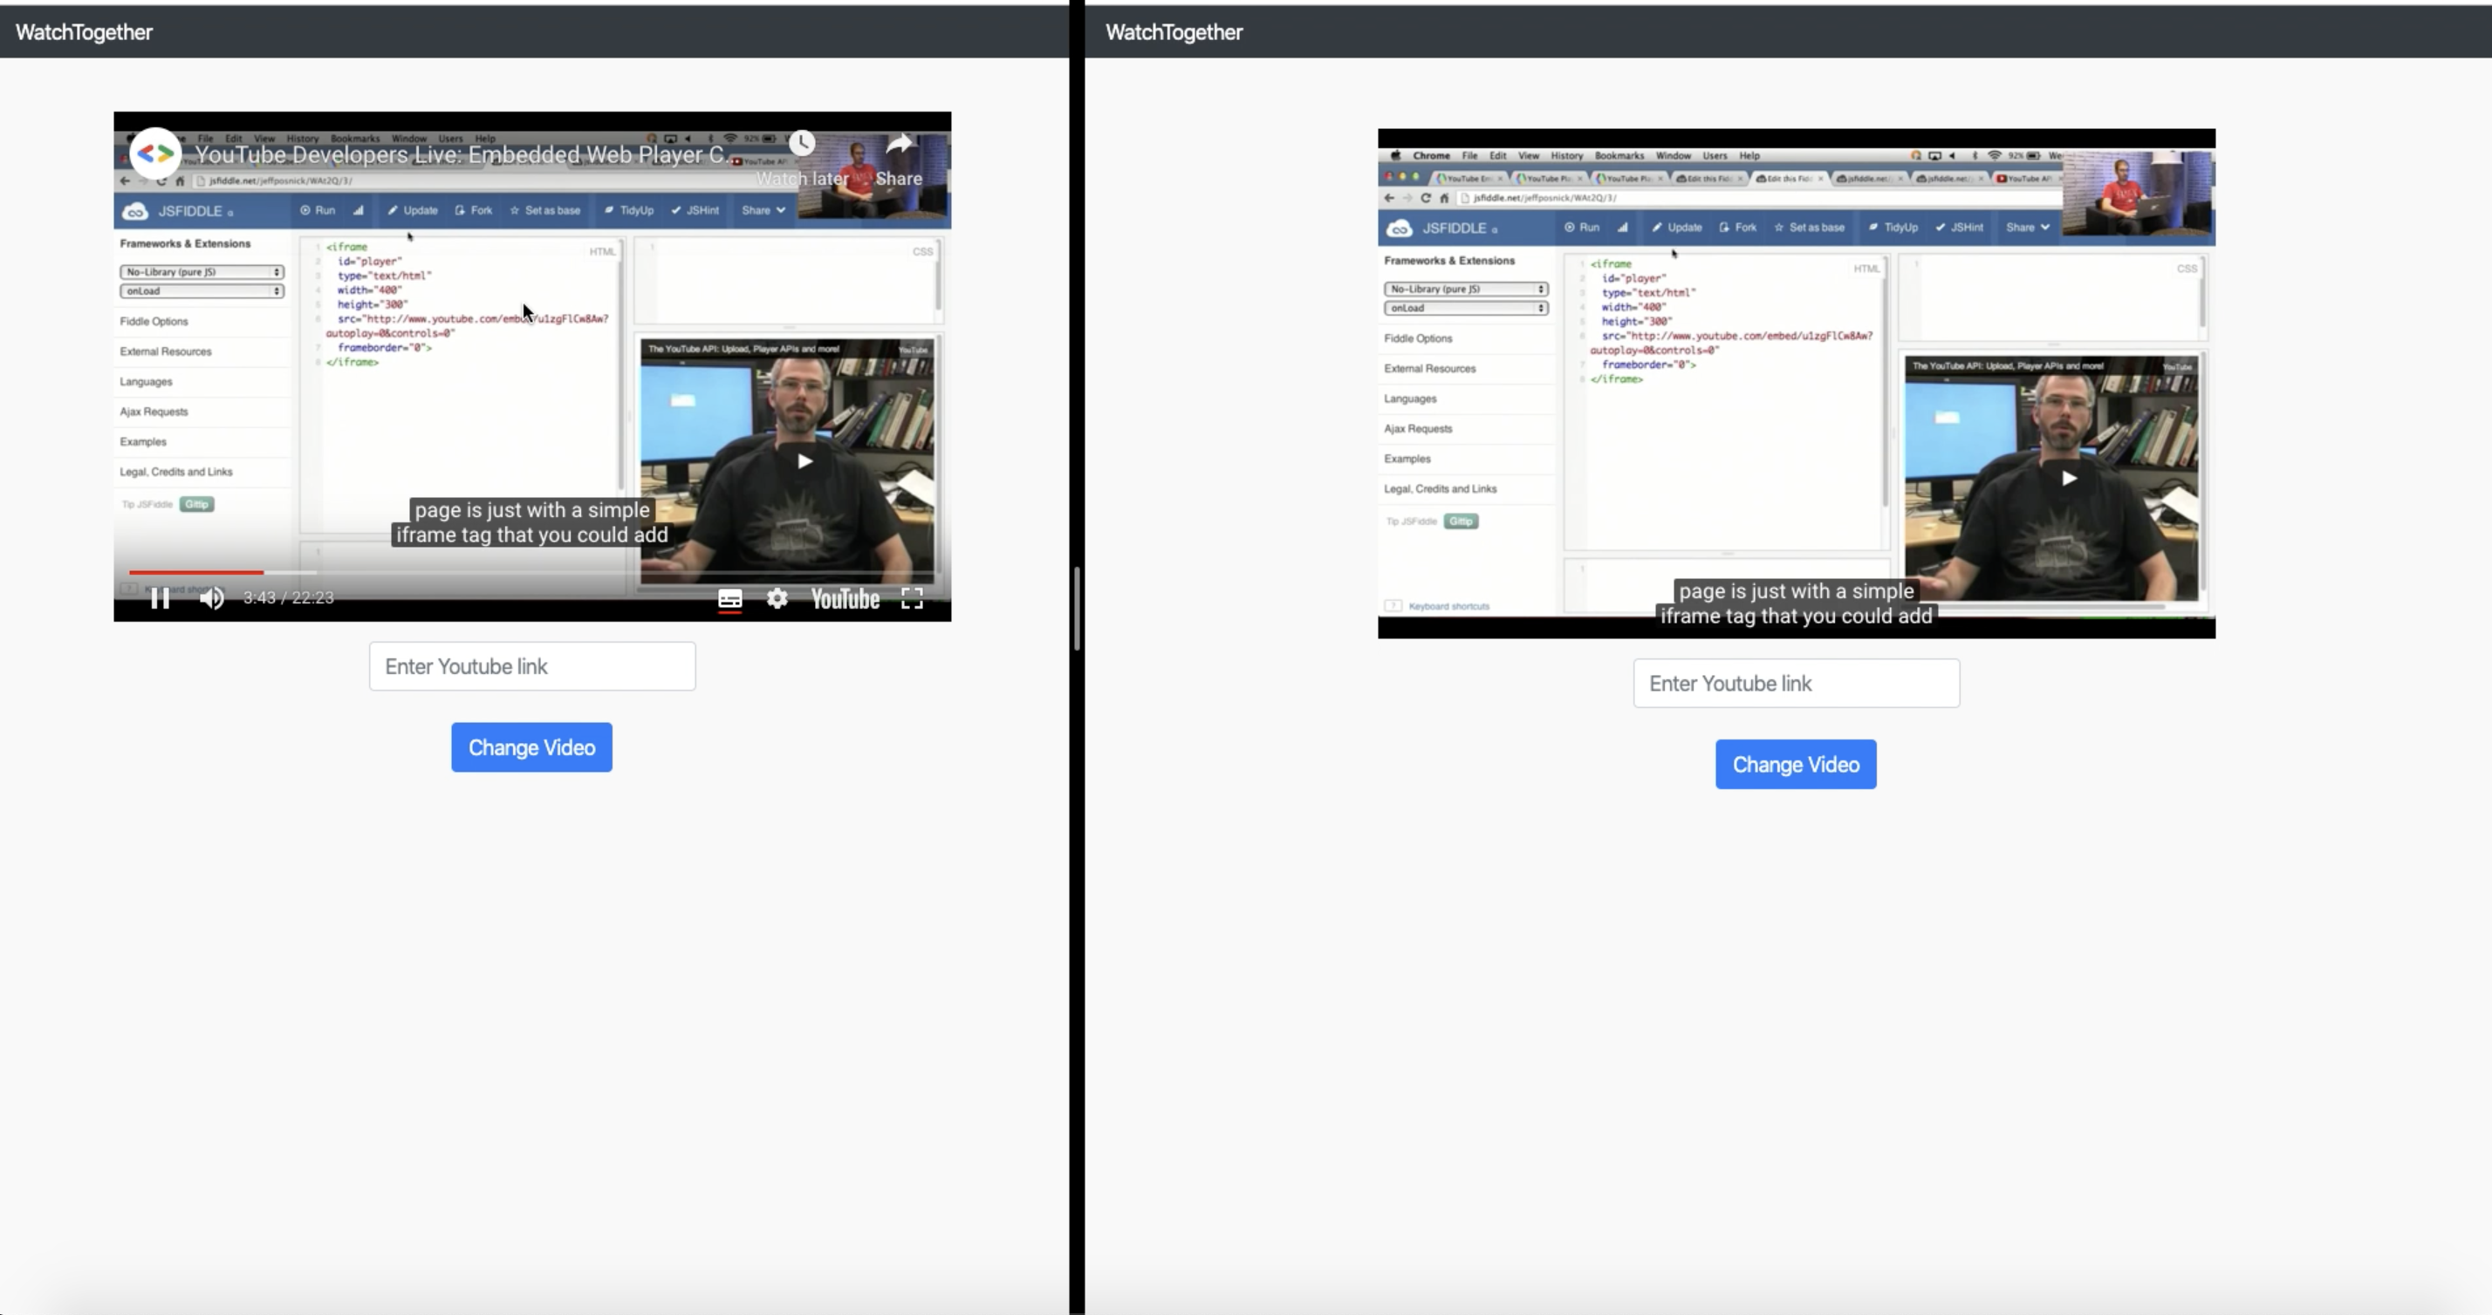
Task: Click the captions icon on left video player
Action: (x=729, y=598)
